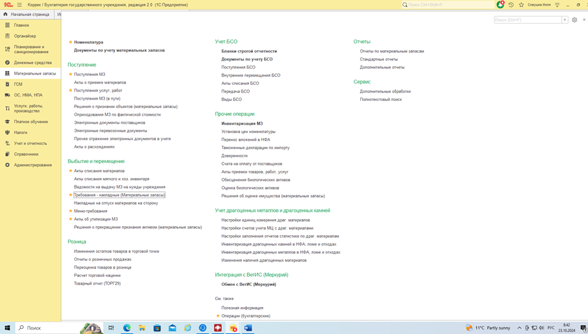Open Документы по учету материальных запасов
The height and width of the screenshot is (334, 588).
click(119, 50)
